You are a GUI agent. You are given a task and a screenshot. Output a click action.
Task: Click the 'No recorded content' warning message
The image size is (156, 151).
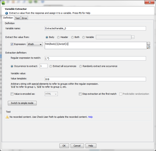(48, 117)
